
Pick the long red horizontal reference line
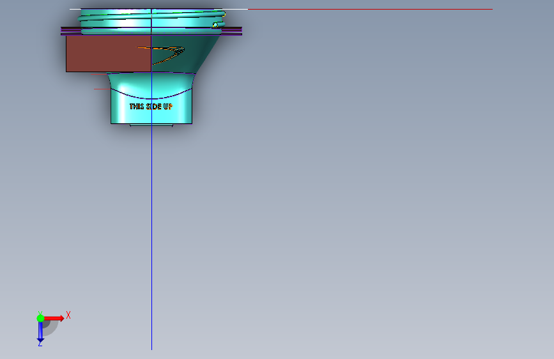(x=370, y=9)
